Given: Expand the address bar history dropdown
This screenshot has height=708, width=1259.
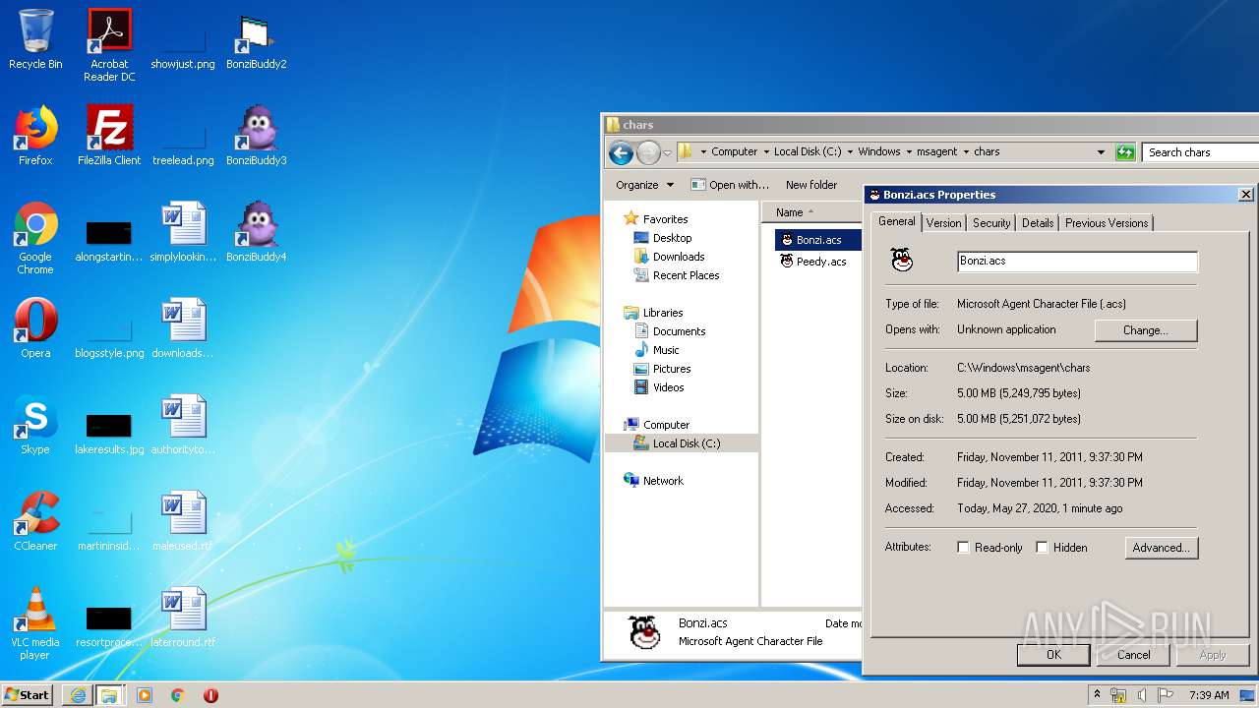Looking at the screenshot, I should [1101, 152].
